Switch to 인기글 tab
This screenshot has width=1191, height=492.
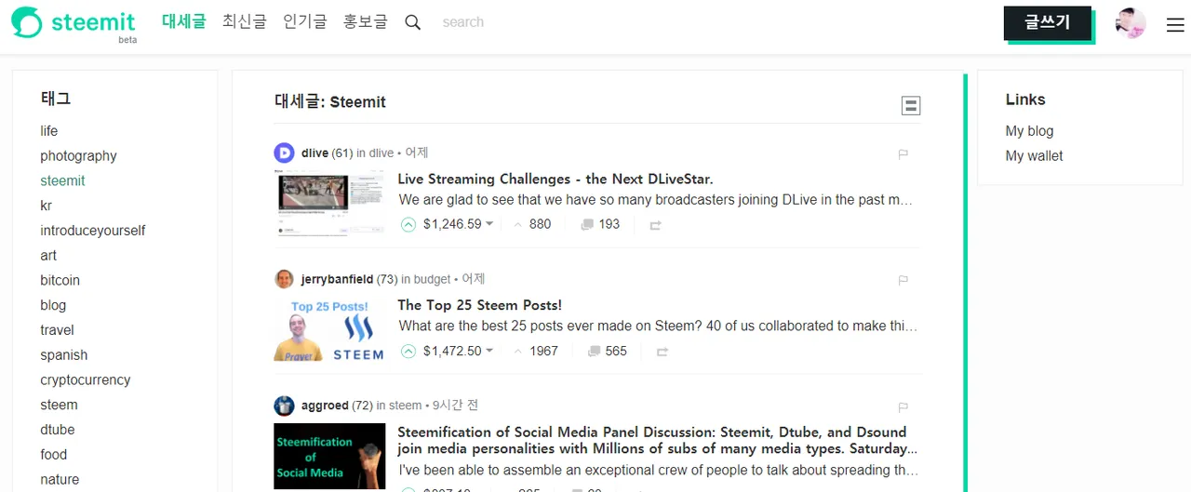pyautogui.click(x=305, y=21)
